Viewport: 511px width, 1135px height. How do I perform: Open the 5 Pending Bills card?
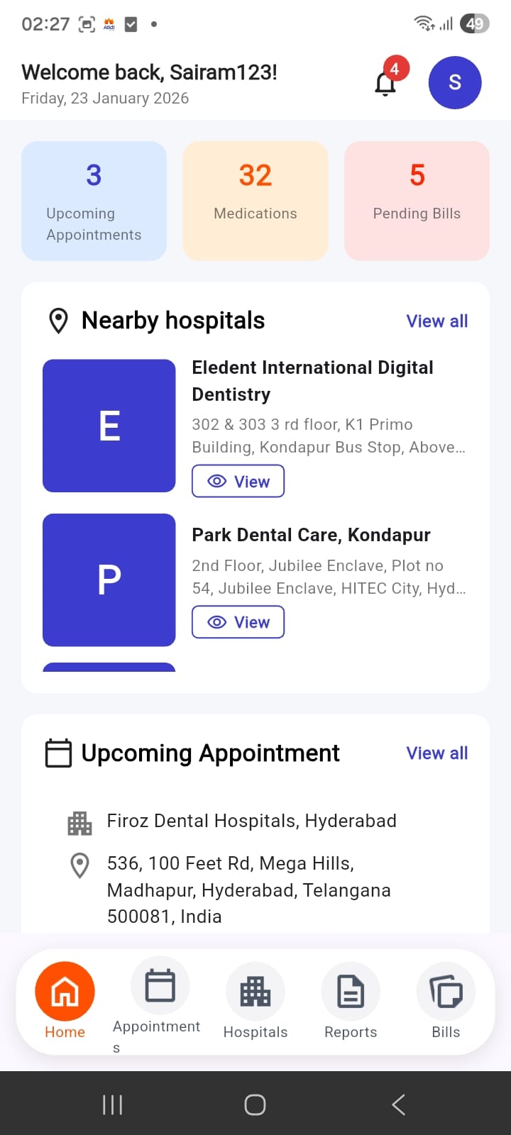[x=417, y=201]
